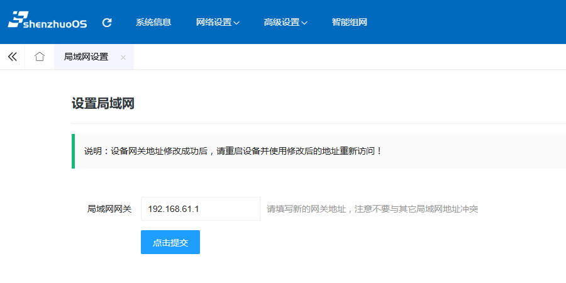Refresh the page with the reload icon
This screenshot has height=283, width=566.
click(107, 23)
